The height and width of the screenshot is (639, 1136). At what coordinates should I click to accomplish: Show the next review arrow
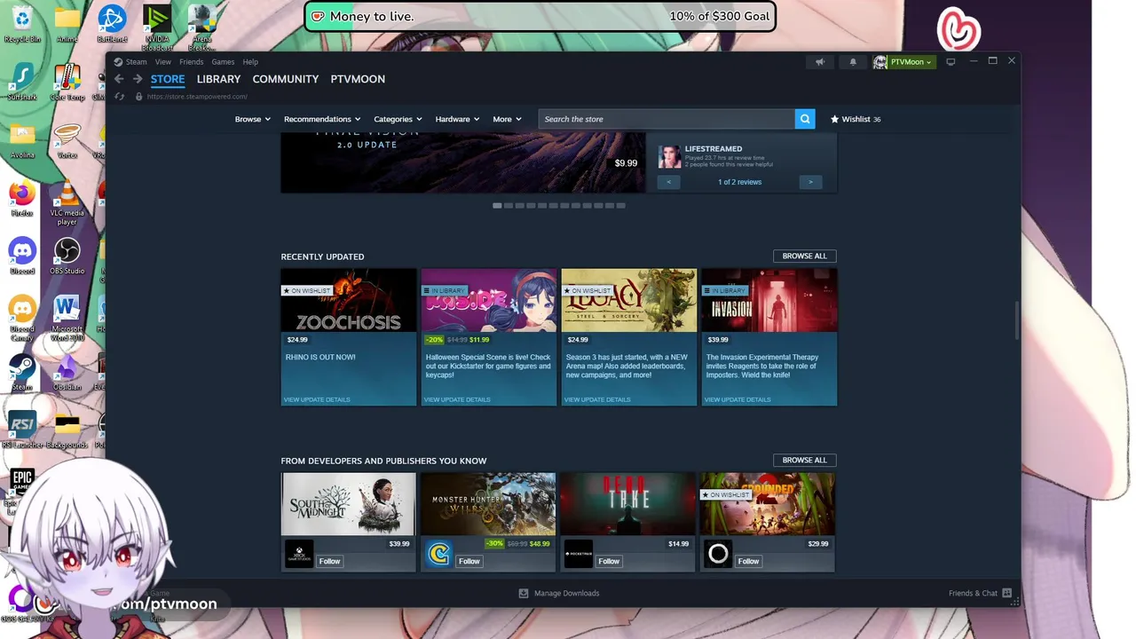(x=810, y=182)
